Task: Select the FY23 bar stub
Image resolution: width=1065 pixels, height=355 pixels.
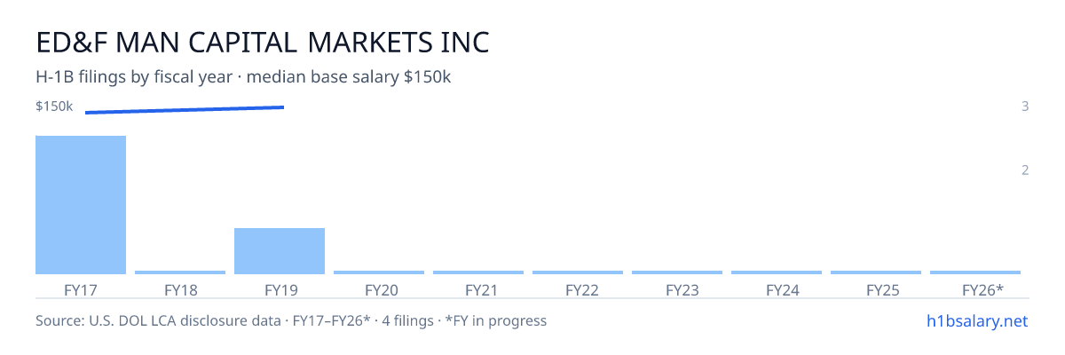Action: click(677, 272)
